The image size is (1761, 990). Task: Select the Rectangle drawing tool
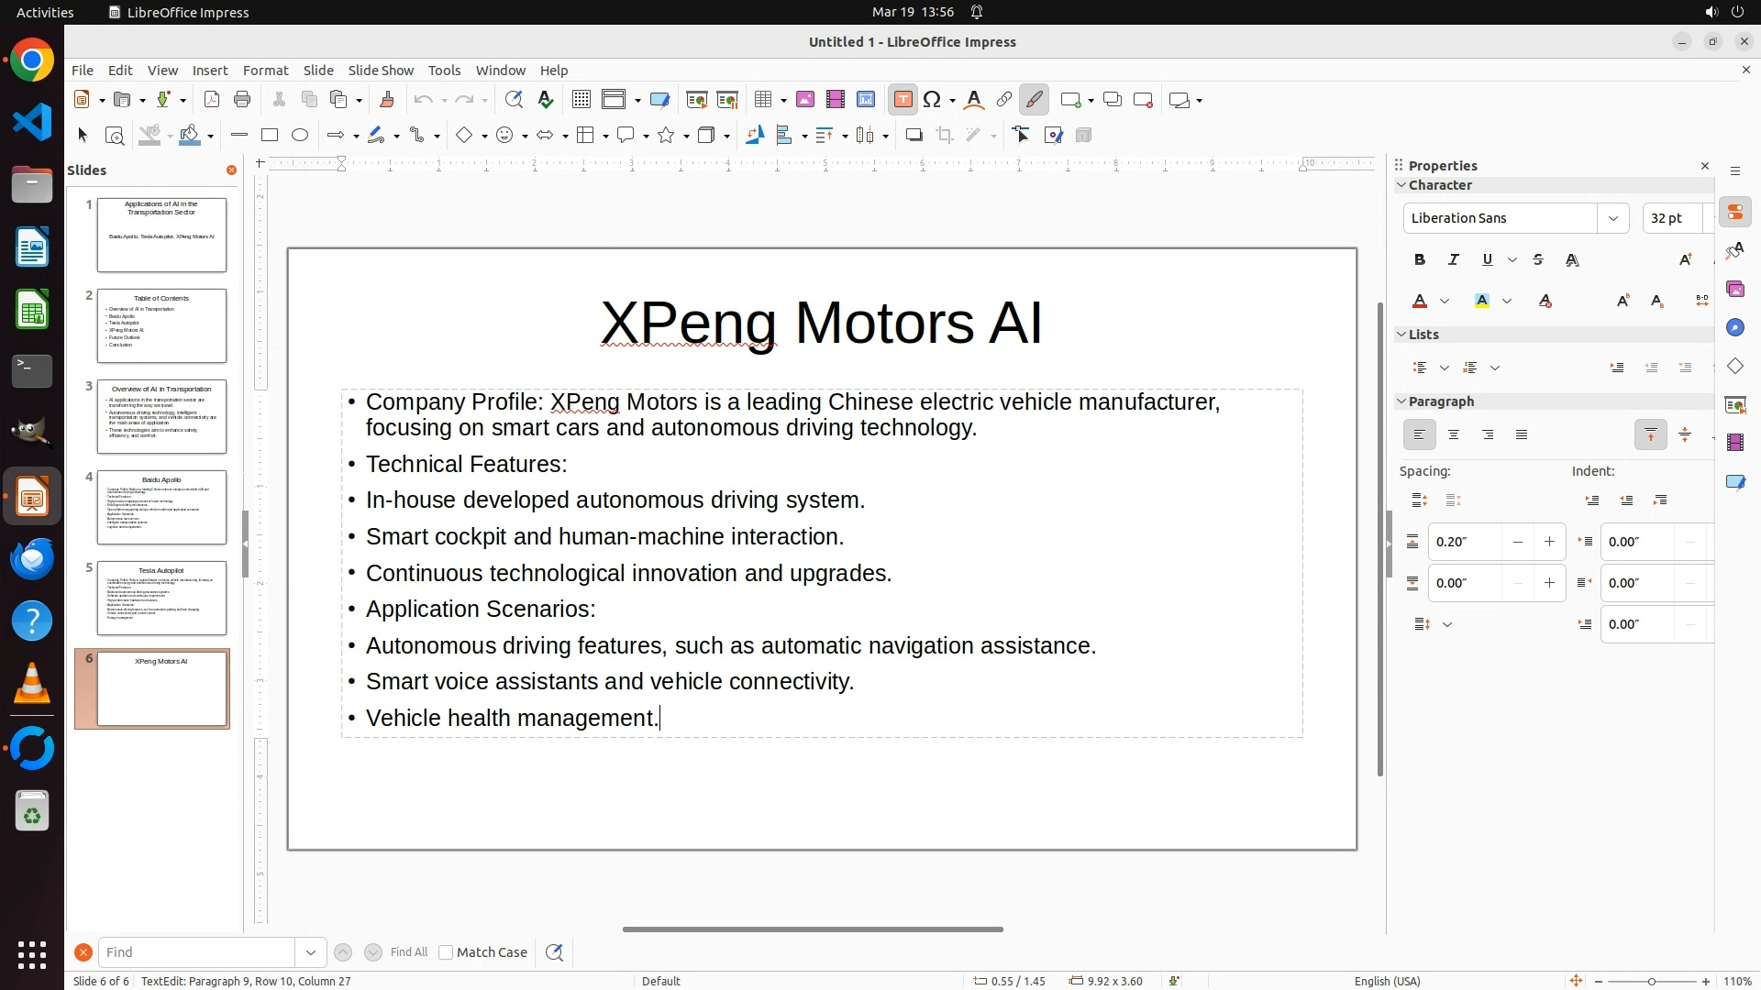(269, 136)
